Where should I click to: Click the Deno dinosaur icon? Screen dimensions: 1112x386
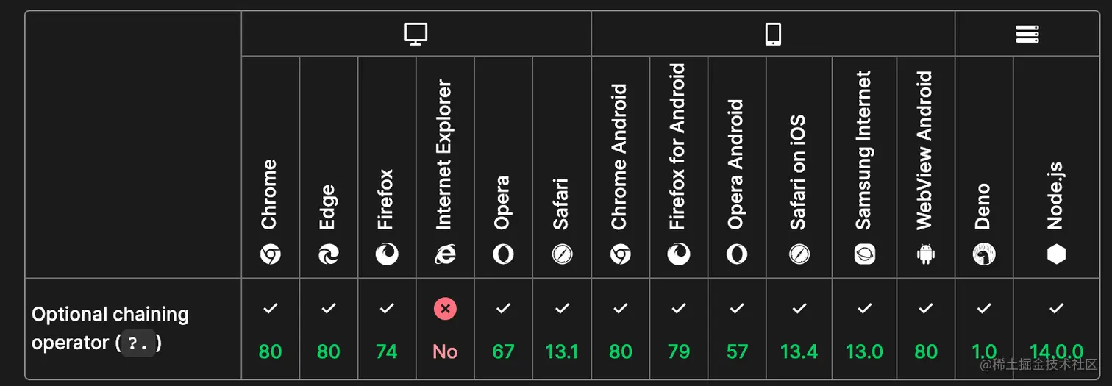(983, 255)
